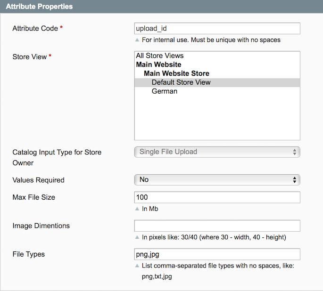Screen dimensions: 323x291
Task: Click the empty Image Dimentions field
Action: (x=217, y=226)
